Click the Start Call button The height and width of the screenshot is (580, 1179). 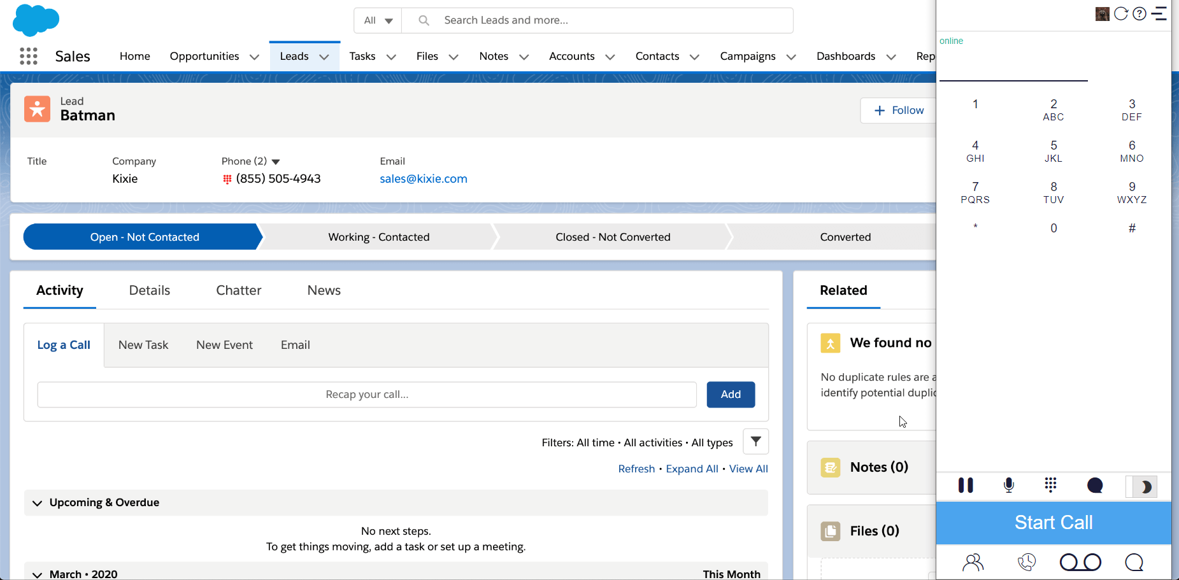pyautogui.click(x=1054, y=523)
